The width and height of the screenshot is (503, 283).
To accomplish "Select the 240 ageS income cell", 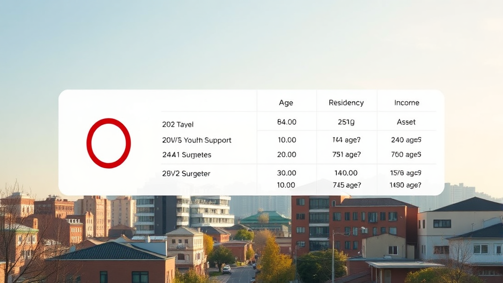I will tap(406, 140).
